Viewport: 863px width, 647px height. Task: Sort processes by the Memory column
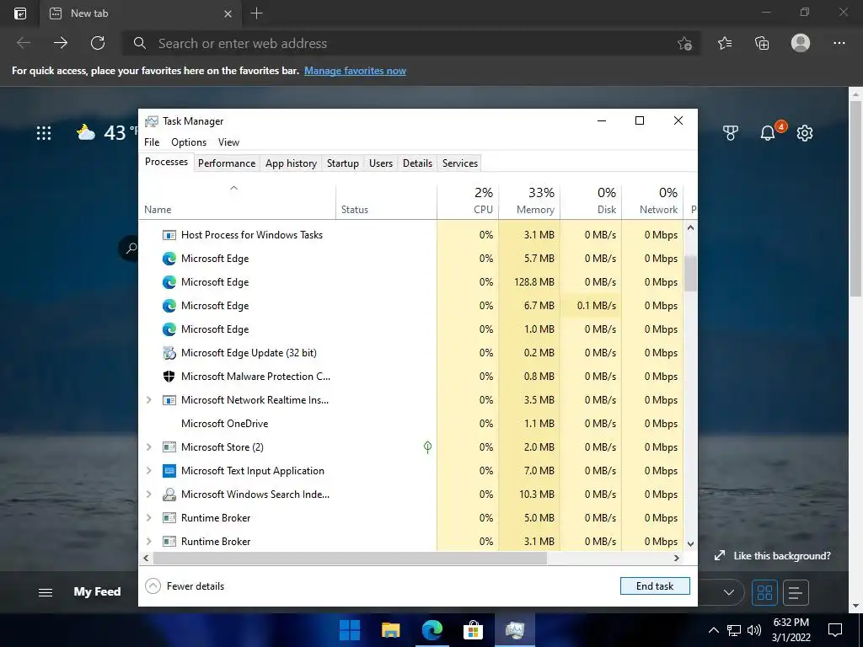(x=529, y=201)
